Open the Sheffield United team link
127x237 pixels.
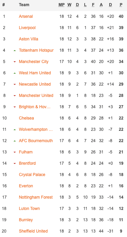33,231
